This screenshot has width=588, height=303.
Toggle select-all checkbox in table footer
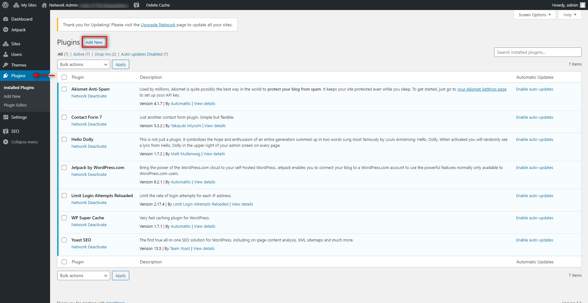tap(64, 262)
